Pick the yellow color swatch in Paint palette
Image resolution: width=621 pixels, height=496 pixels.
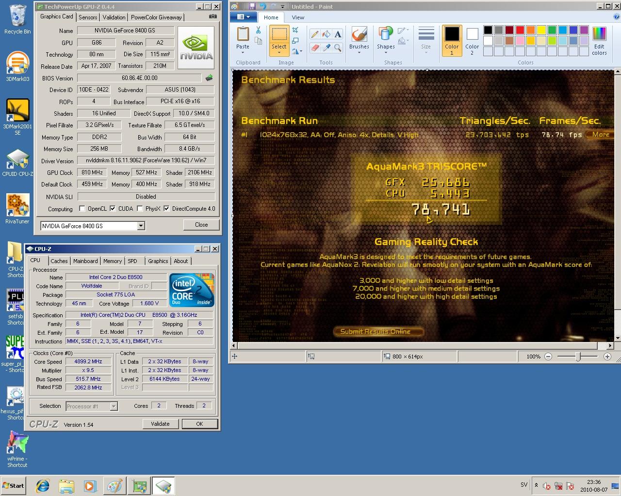point(541,30)
